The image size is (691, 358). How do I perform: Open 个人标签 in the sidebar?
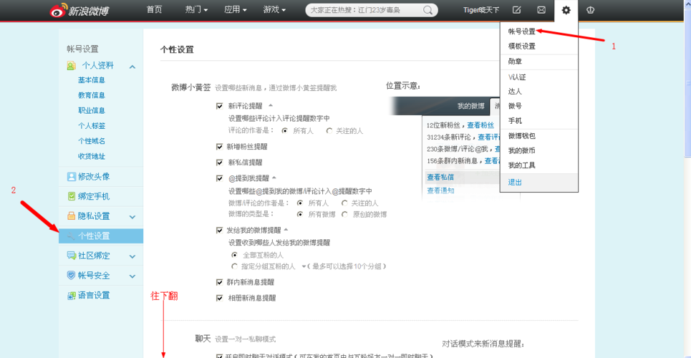[92, 125]
